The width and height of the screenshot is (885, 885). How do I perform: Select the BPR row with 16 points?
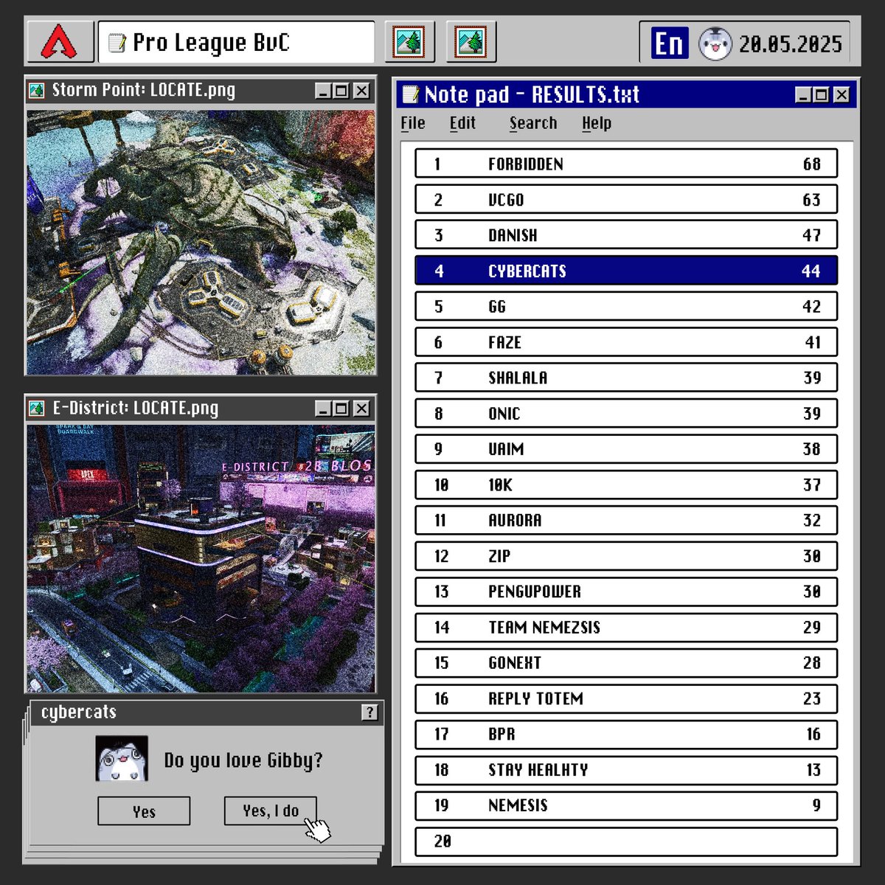626,734
